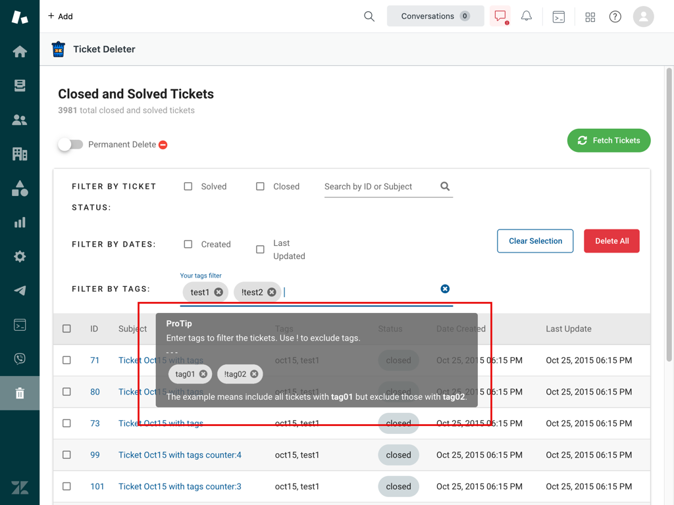
Task: Click the search magnifier in the top bar
Action: [369, 16]
